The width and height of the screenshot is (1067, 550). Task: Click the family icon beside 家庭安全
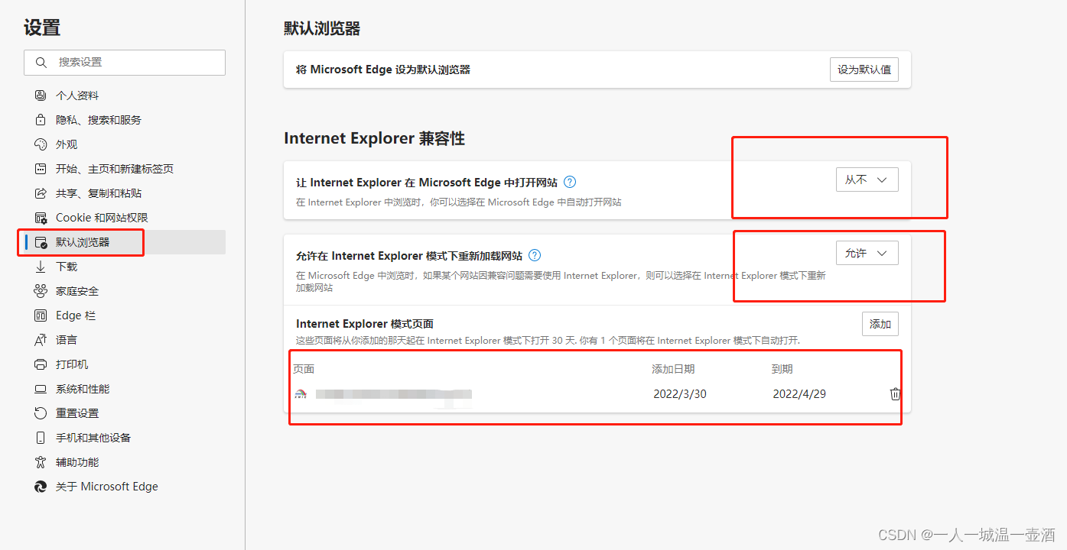[41, 291]
